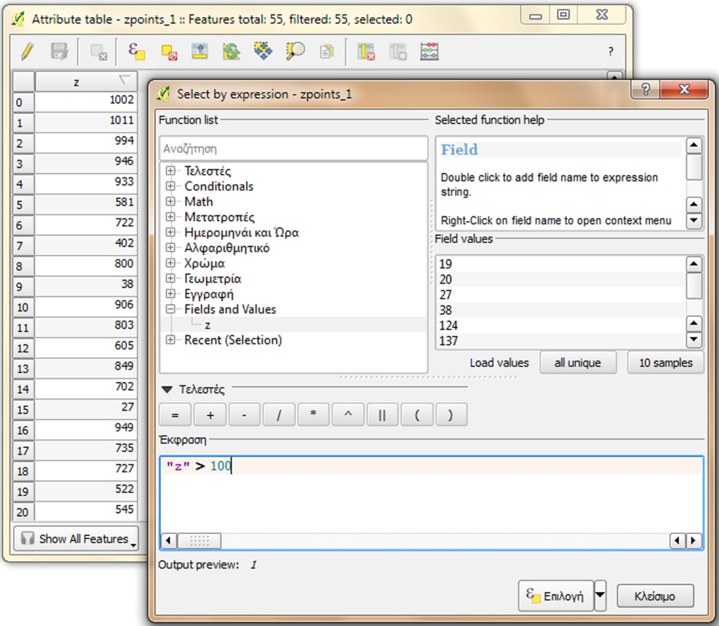Open Show All Features filter menu
Image resolution: width=719 pixels, height=626 pixels.
click(75, 538)
